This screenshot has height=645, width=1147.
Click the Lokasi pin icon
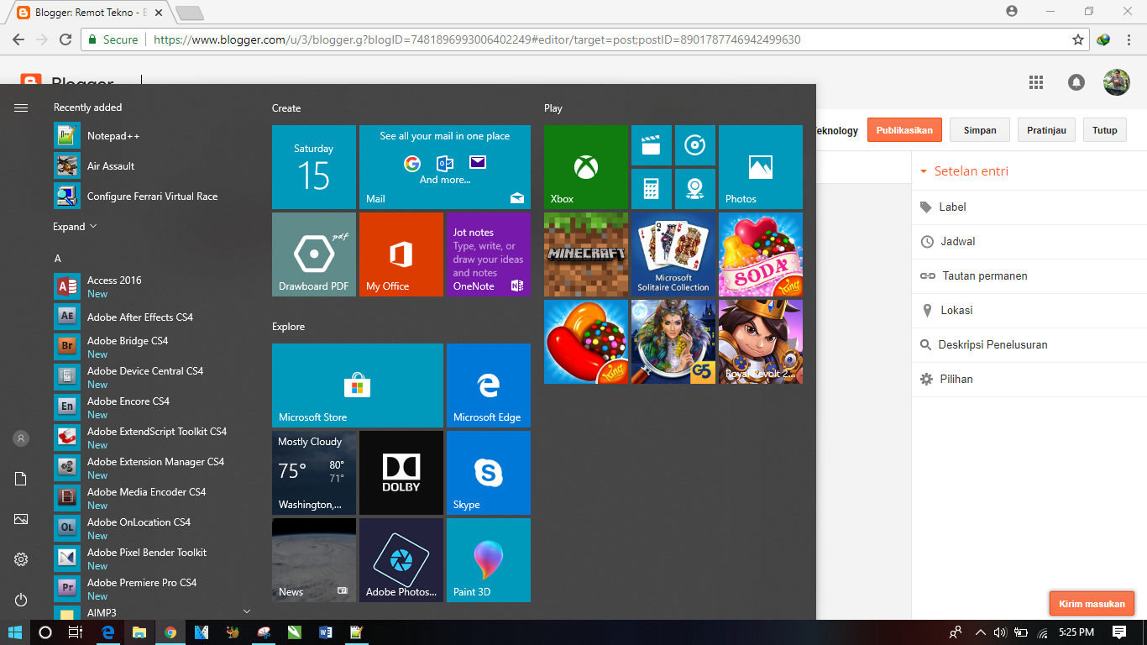point(927,310)
